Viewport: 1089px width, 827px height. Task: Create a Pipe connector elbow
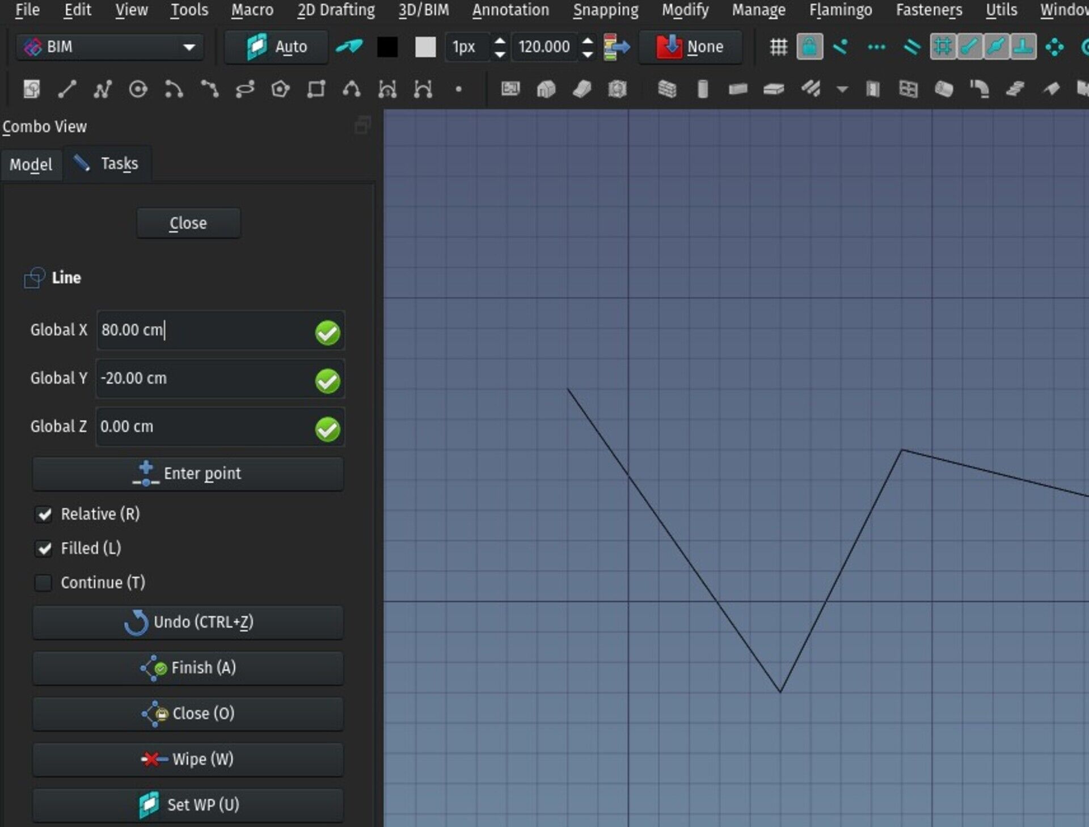pos(980,89)
